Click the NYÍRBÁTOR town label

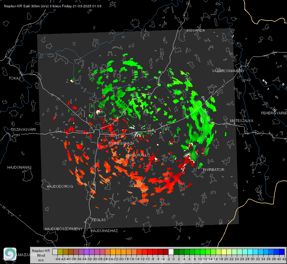[x=214, y=170]
